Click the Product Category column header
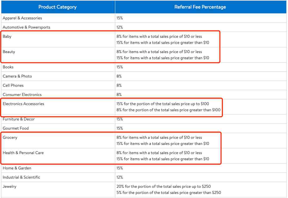288x198 pixels. coord(57,7)
